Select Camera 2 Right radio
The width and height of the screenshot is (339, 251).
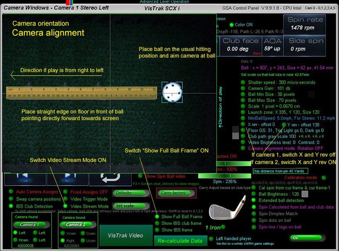(x=63, y=240)
